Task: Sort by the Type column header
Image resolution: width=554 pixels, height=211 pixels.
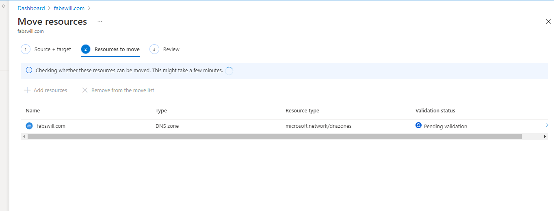Action: 161,110
